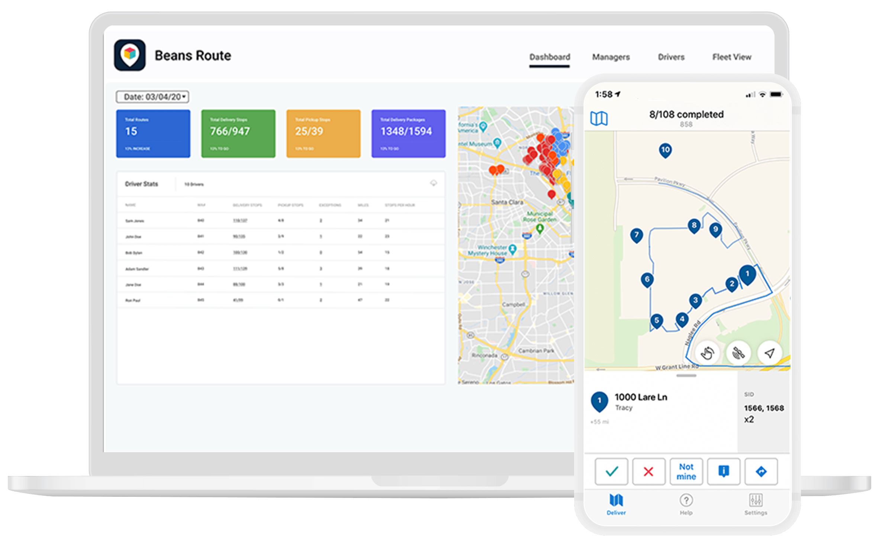Image resolution: width=882 pixels, height=540 pixels.
Task: Tap stop pin 10 on phone map
Action: pyautogui.click(x=665, y=151)
